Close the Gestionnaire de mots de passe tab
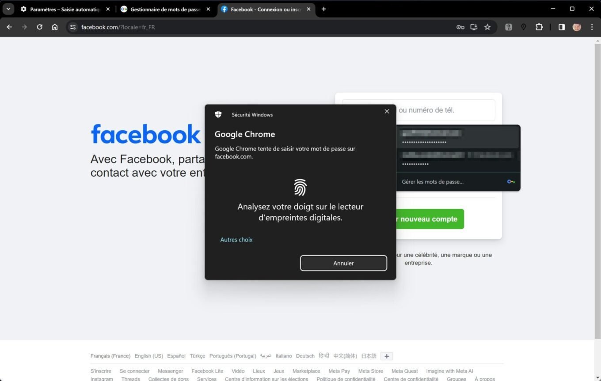601x381 pixels. pos(208,9)
